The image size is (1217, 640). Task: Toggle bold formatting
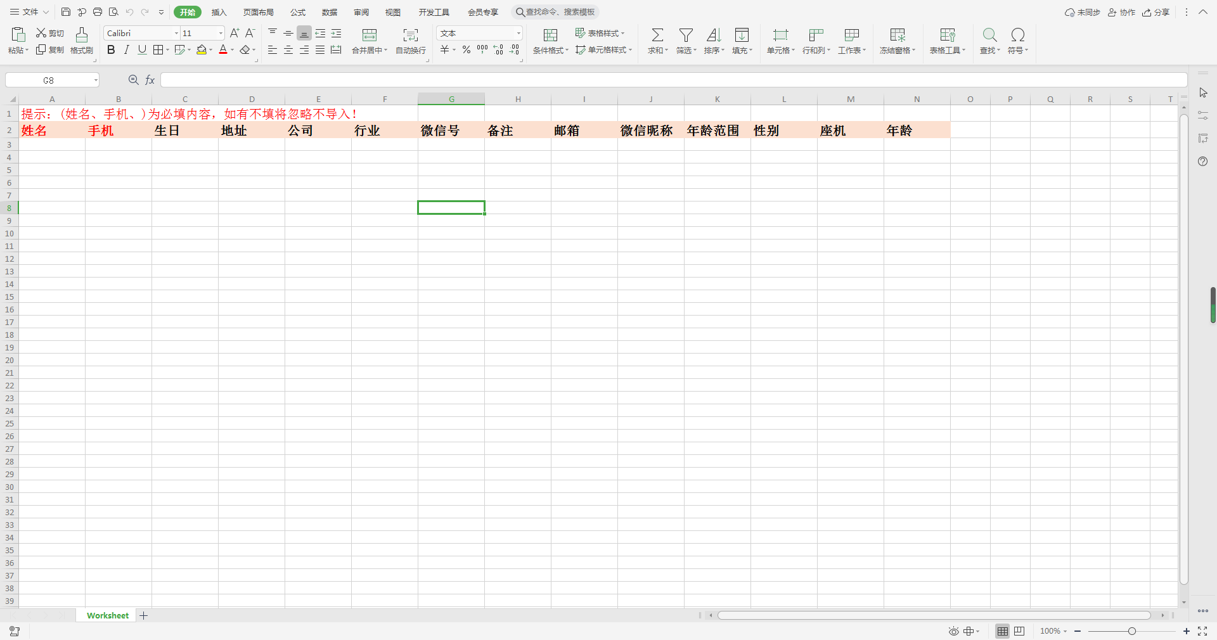[x=111, y=50]
